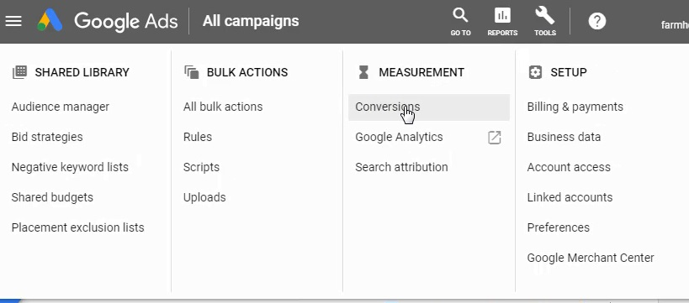Open the hamburger main menu
Screen dimensions: 689x303
[13, 21]
